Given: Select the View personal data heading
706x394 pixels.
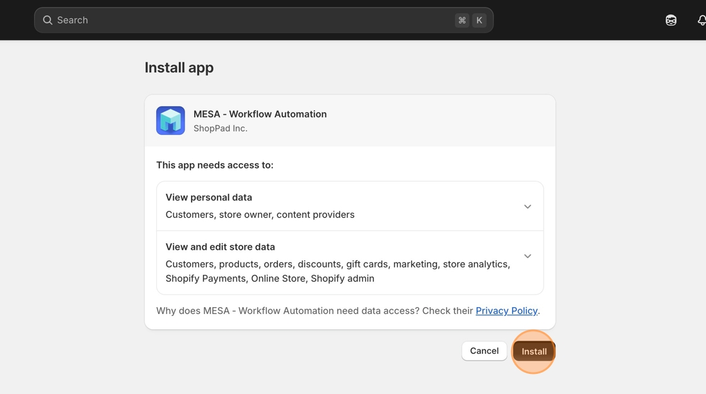Looking at the screenshot, I should pos(209,197).
